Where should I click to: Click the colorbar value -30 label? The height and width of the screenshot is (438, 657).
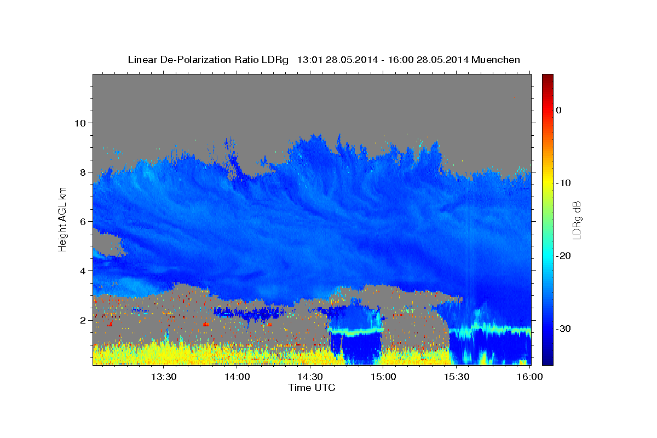tap(564, 328)
